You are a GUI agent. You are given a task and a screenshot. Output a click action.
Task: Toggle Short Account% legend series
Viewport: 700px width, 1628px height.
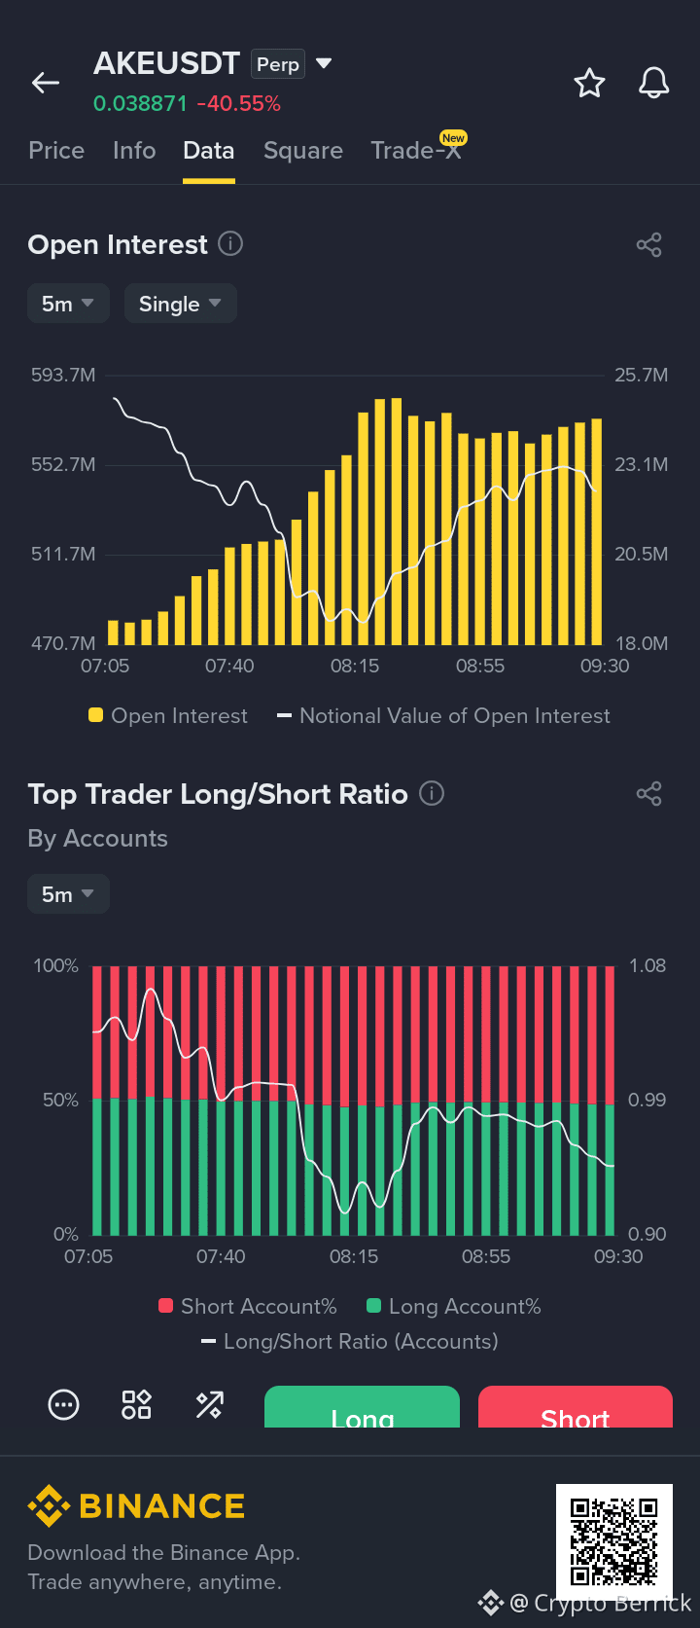[248, 1306]
